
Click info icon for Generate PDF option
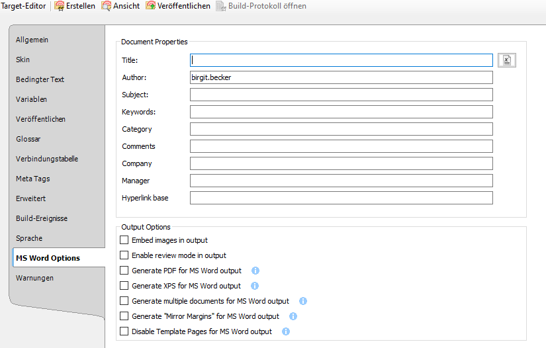click(x=255, y=271)
